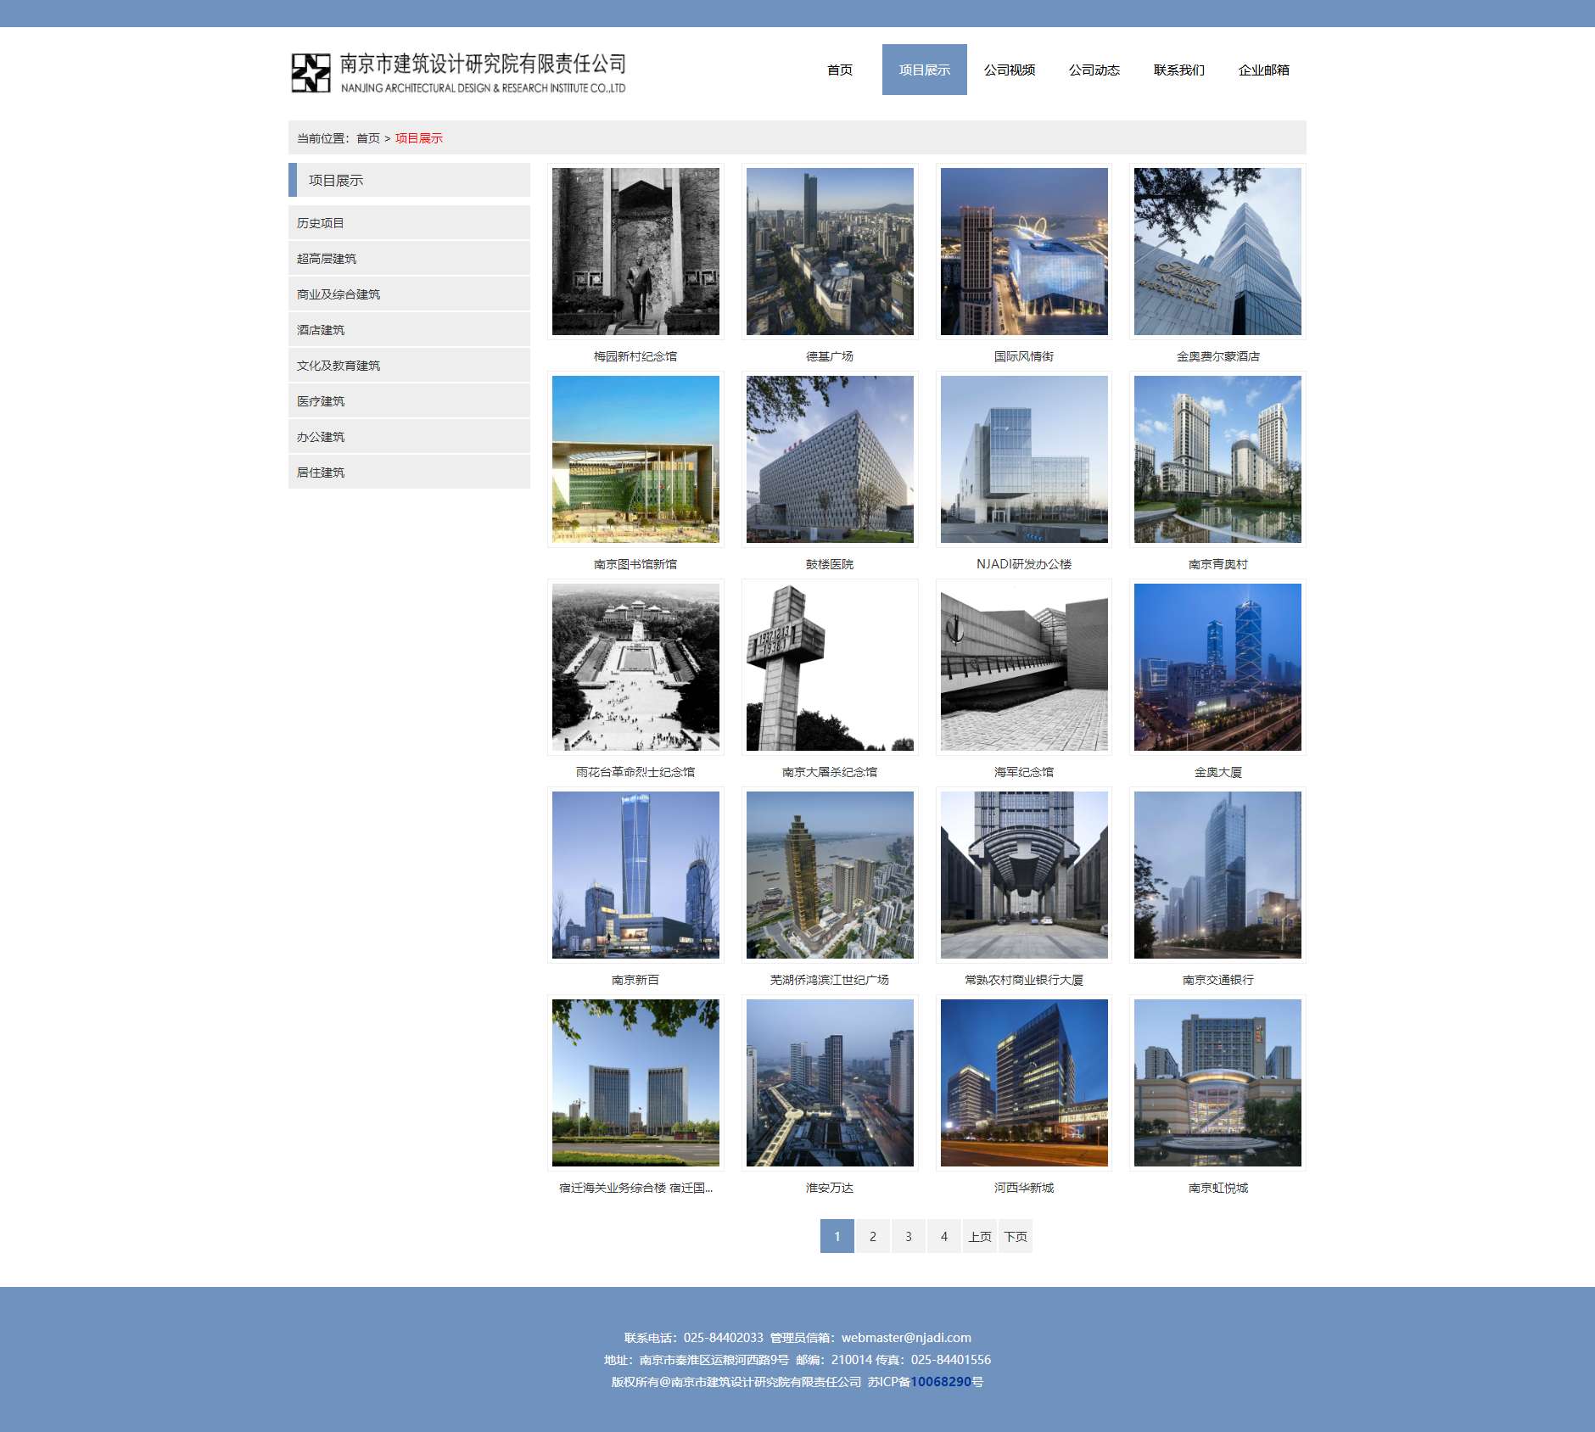Click the 南京虹悦城 caption text
This screenshot has height=1432, width=1595.
pos(1217,1188)
